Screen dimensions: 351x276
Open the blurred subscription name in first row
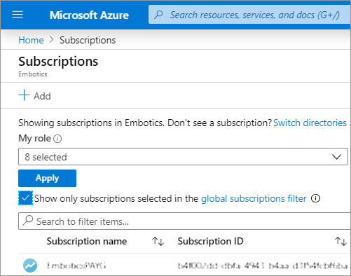click(76, 265)
